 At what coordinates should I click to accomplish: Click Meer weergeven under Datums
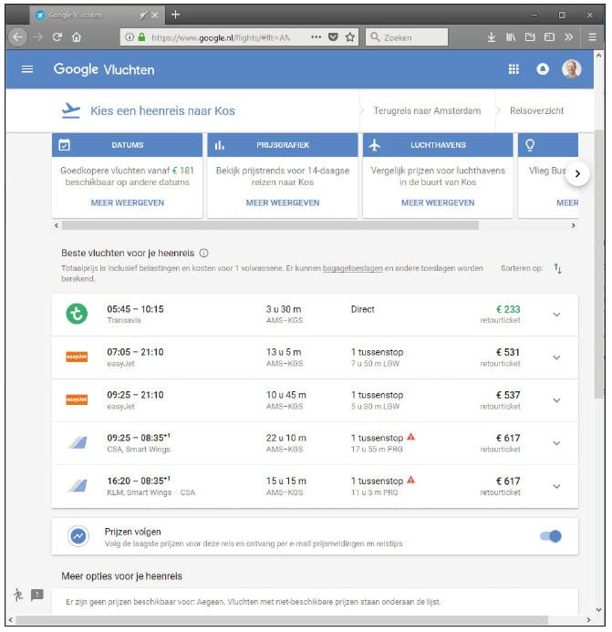tap(128, 202)
